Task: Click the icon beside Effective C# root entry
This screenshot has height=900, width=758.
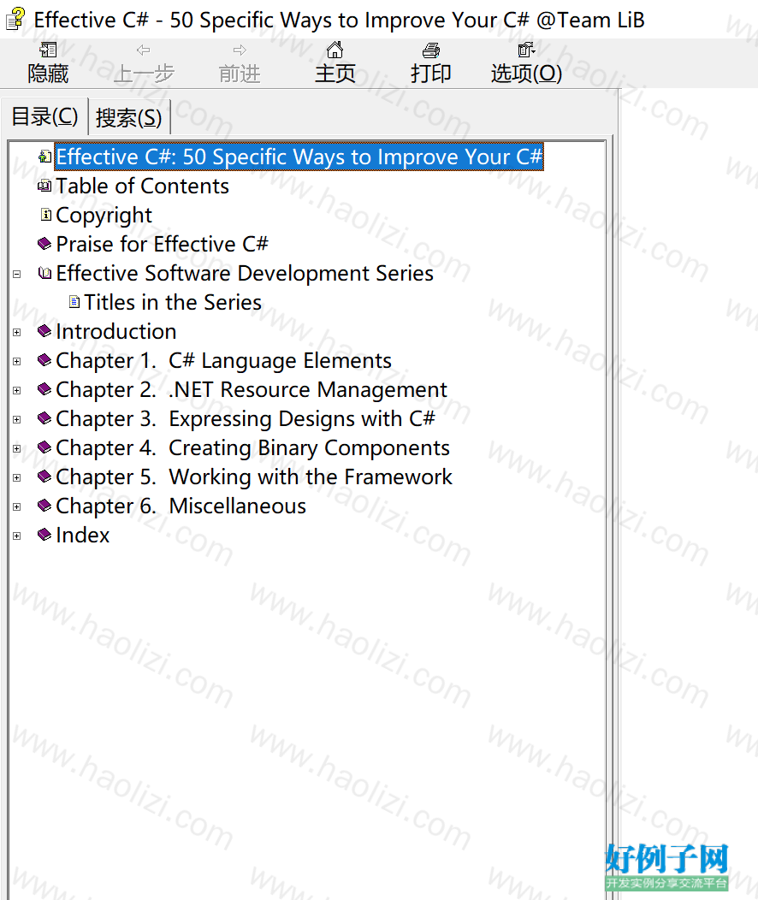Action: point(44,156)
